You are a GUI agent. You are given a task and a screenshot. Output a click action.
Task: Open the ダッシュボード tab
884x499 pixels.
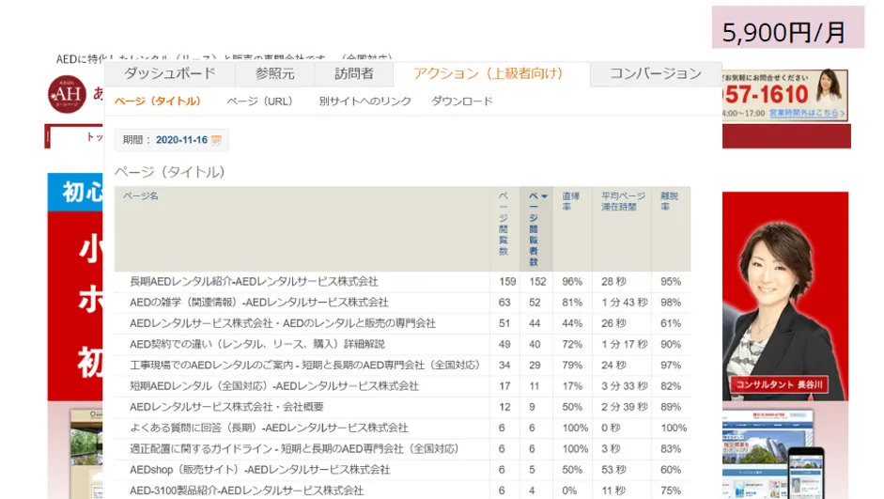[x=170, y=74]
